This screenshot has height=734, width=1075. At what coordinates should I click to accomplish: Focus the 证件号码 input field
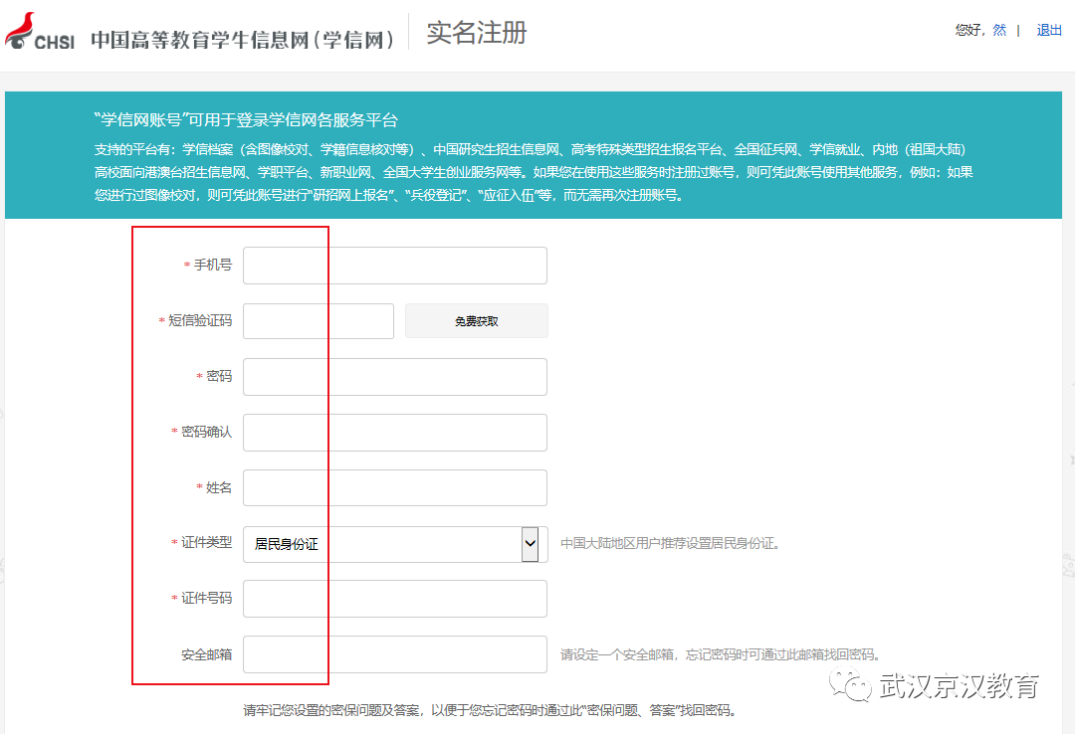395,599
